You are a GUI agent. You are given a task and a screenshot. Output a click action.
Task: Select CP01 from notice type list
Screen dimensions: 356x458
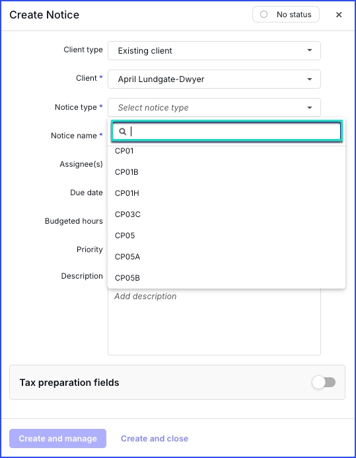pyautogui.click(x=227, y=151)
